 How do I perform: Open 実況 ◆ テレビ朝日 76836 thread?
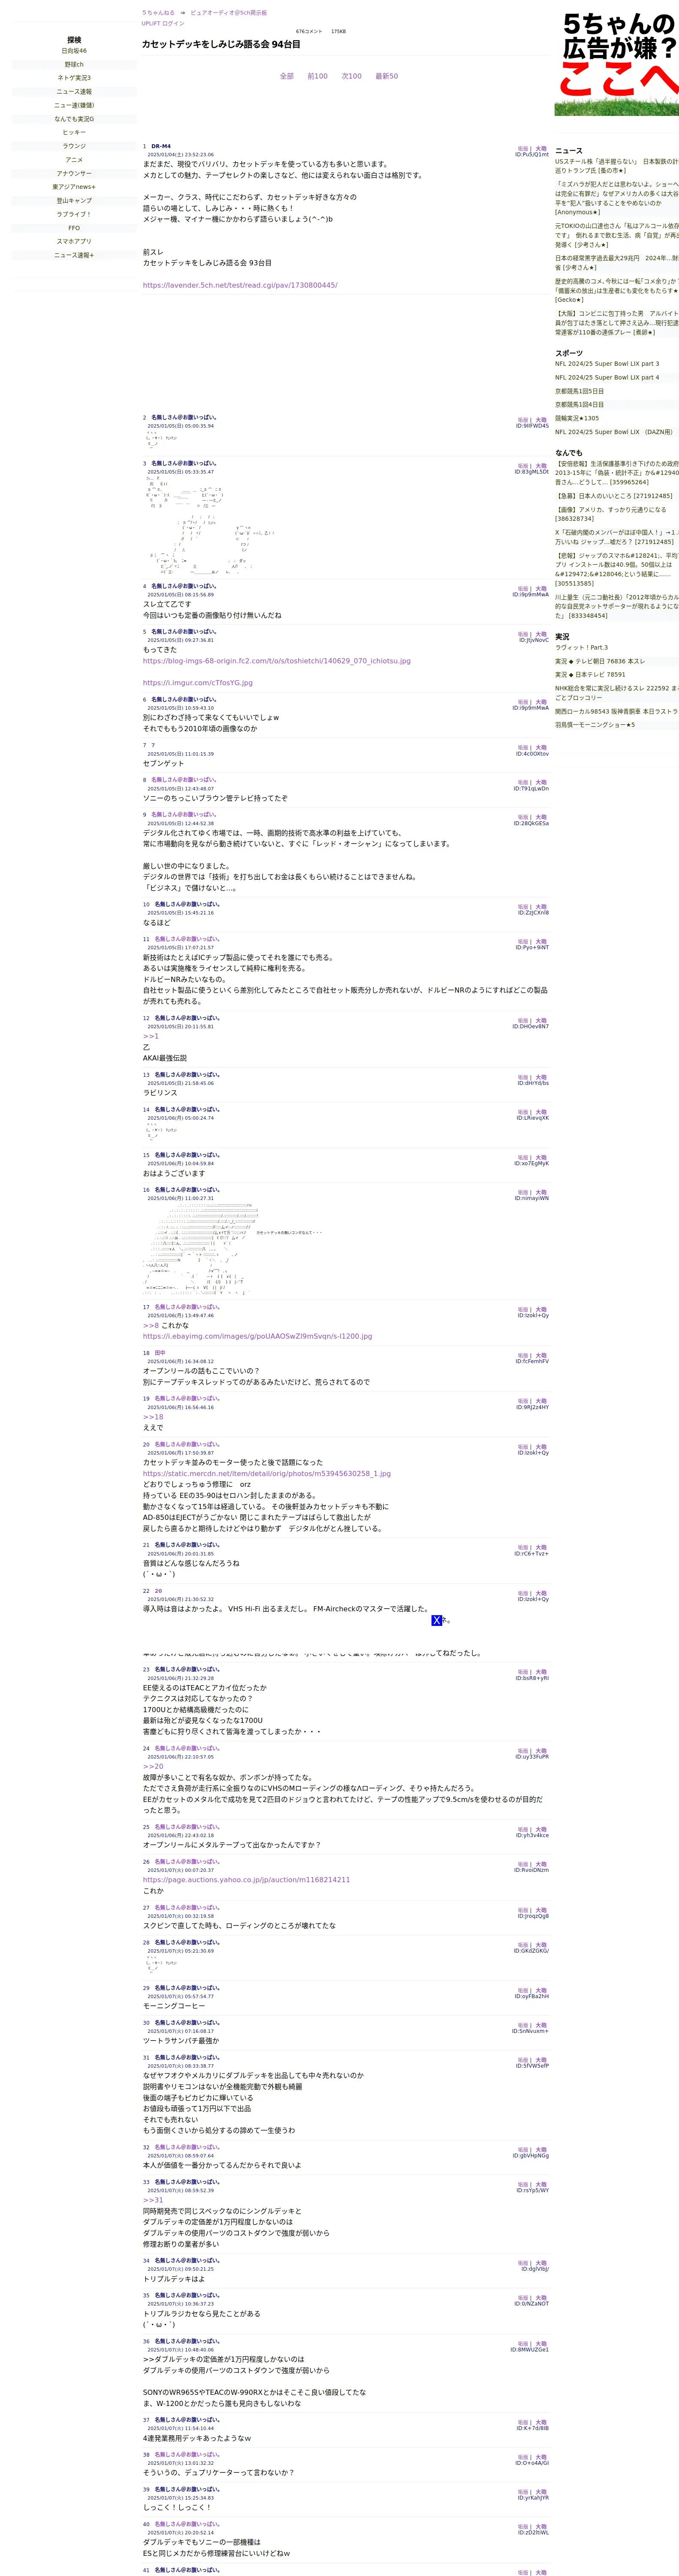[600, 661]
